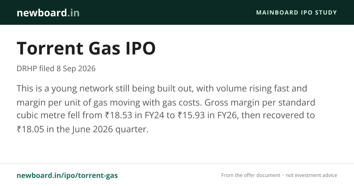Open the MAINBOARD IPO STUDY label
This screenshot has width=354, height=186.
click(x=296, y=12)
